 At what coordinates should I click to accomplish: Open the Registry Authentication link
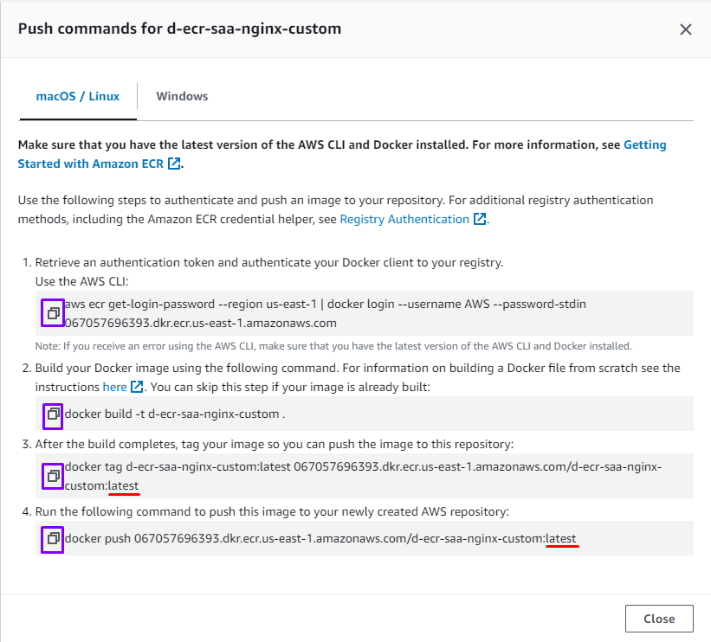(404, 220)
